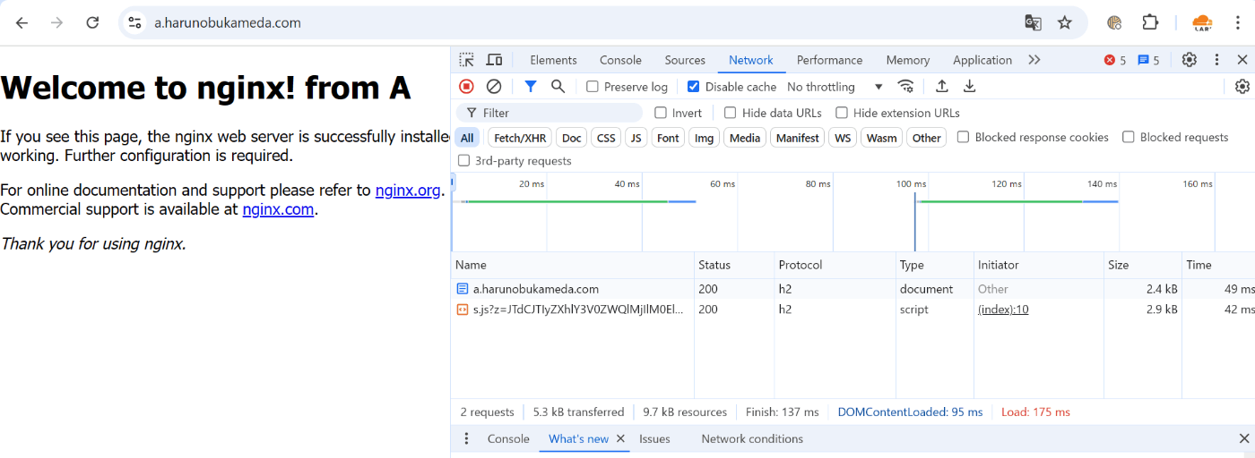Filter requests by JS type
This screenshot has height=458, width=1255.
(x=636, y=138)
